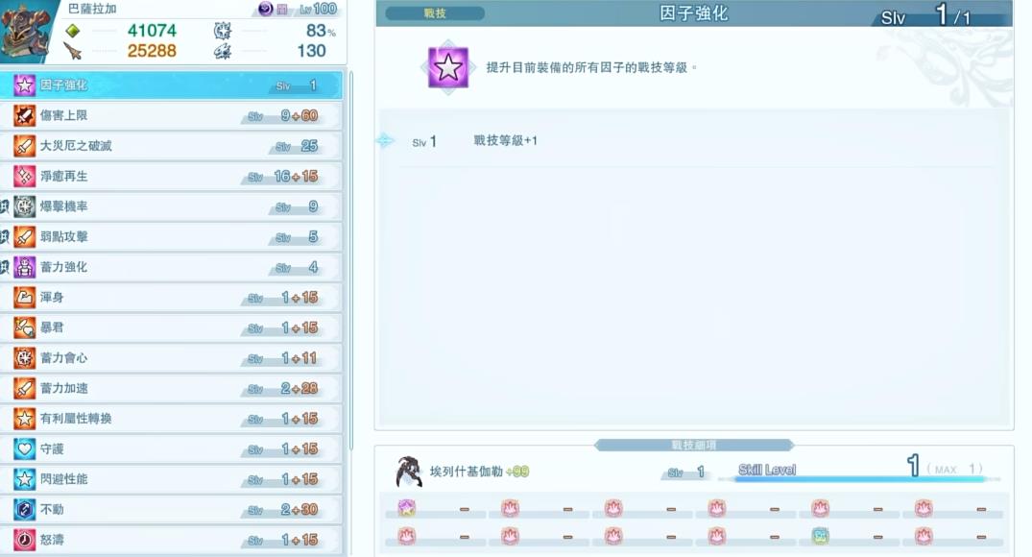Click the skill list vertical scrollbar

(350, 260)
